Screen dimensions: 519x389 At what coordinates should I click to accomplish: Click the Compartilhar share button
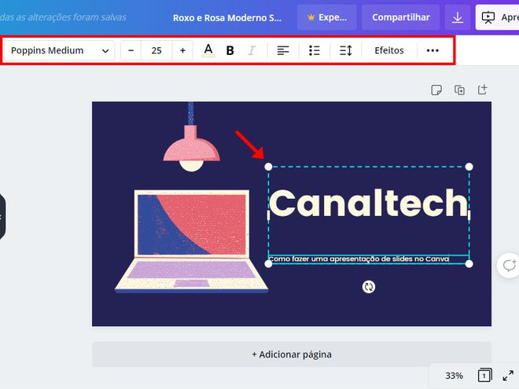tap(401, 17)
